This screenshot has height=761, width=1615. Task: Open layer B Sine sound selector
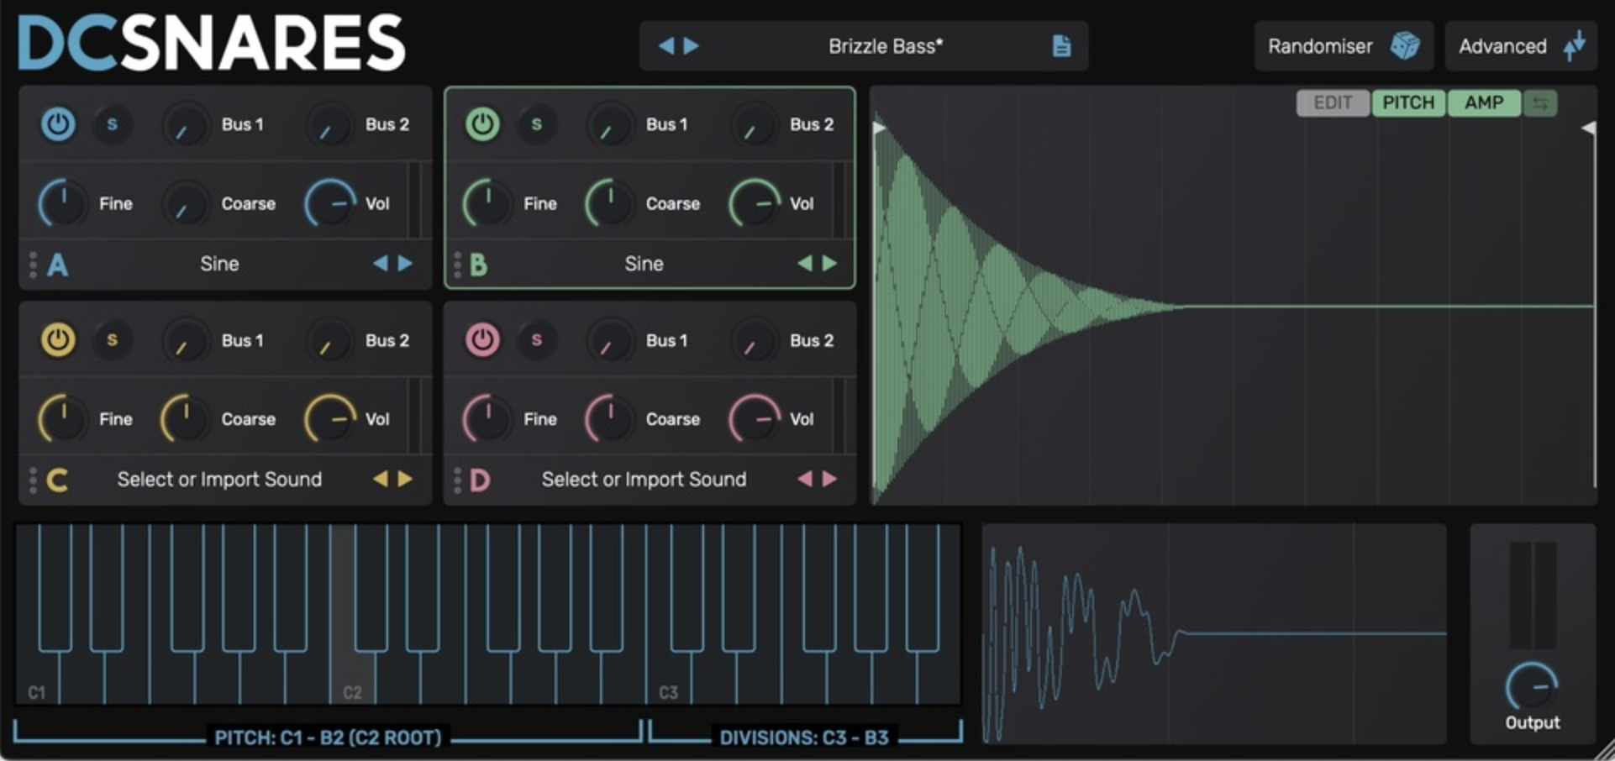point(644,264)
